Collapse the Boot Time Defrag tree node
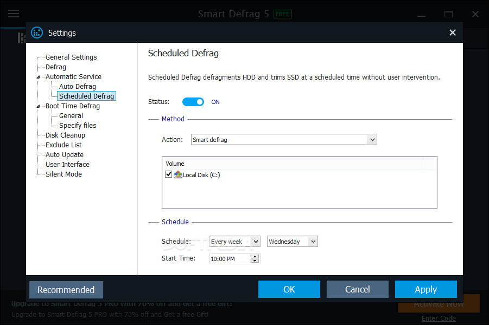This screenshot has height=325, width=489. (39, 106)
